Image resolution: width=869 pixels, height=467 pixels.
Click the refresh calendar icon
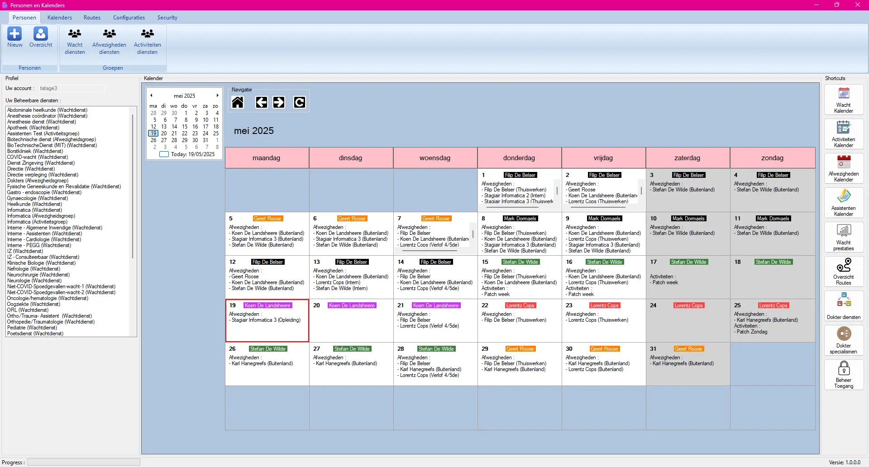point(299,103)
